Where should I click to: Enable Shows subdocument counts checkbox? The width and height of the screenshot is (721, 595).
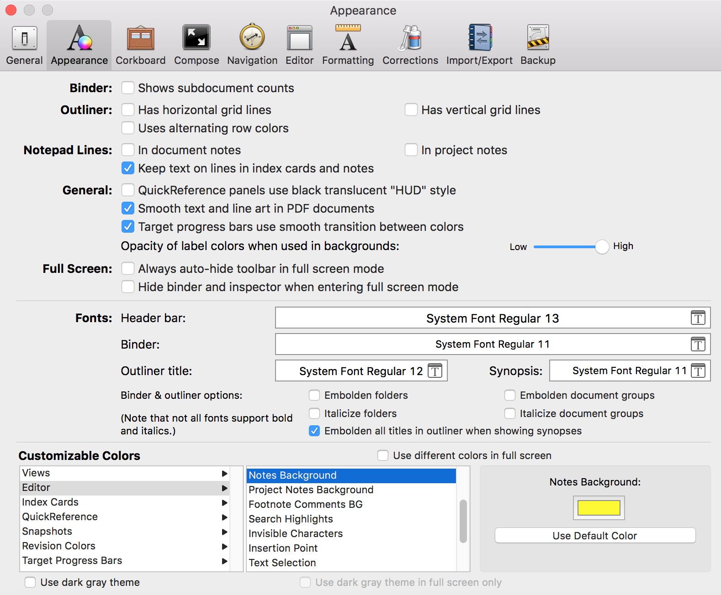coord(128,88)
